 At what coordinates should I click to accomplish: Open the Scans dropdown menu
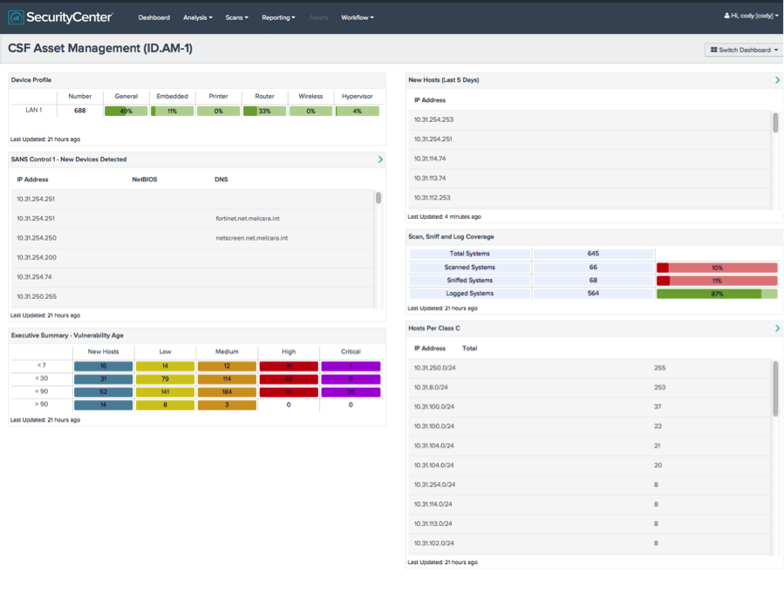(x=236, y=17)
